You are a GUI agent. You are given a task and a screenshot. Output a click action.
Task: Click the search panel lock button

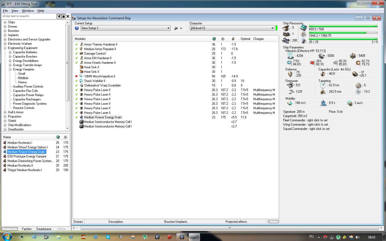pyautogui.click(x=64, y=16)
